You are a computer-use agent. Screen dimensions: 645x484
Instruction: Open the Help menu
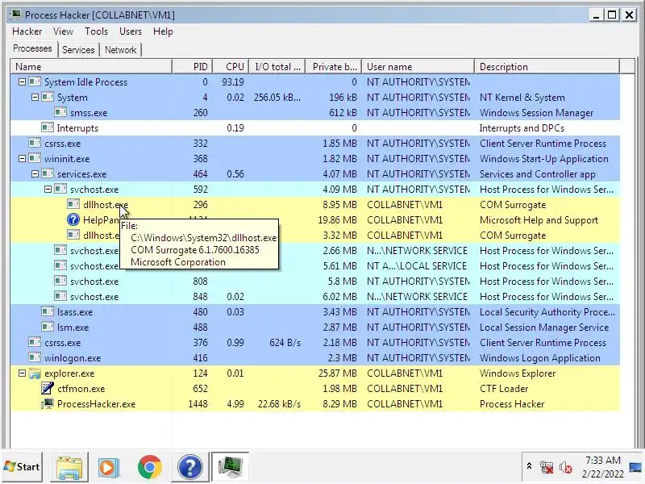[x=163, y=31]
